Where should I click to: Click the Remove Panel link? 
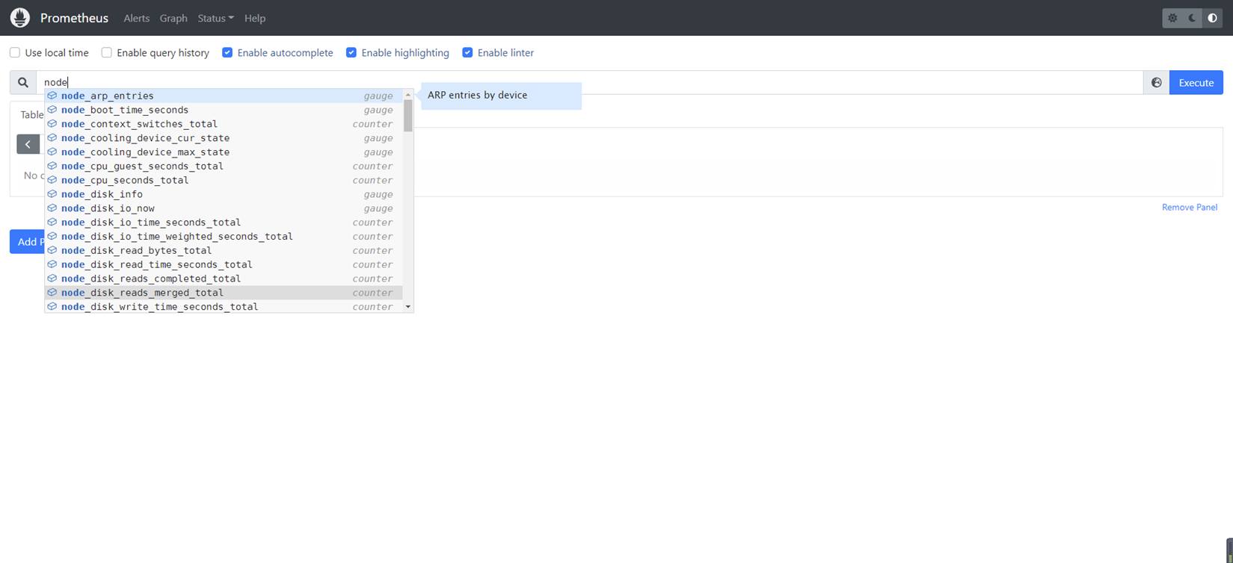(x=1190, y=208)
